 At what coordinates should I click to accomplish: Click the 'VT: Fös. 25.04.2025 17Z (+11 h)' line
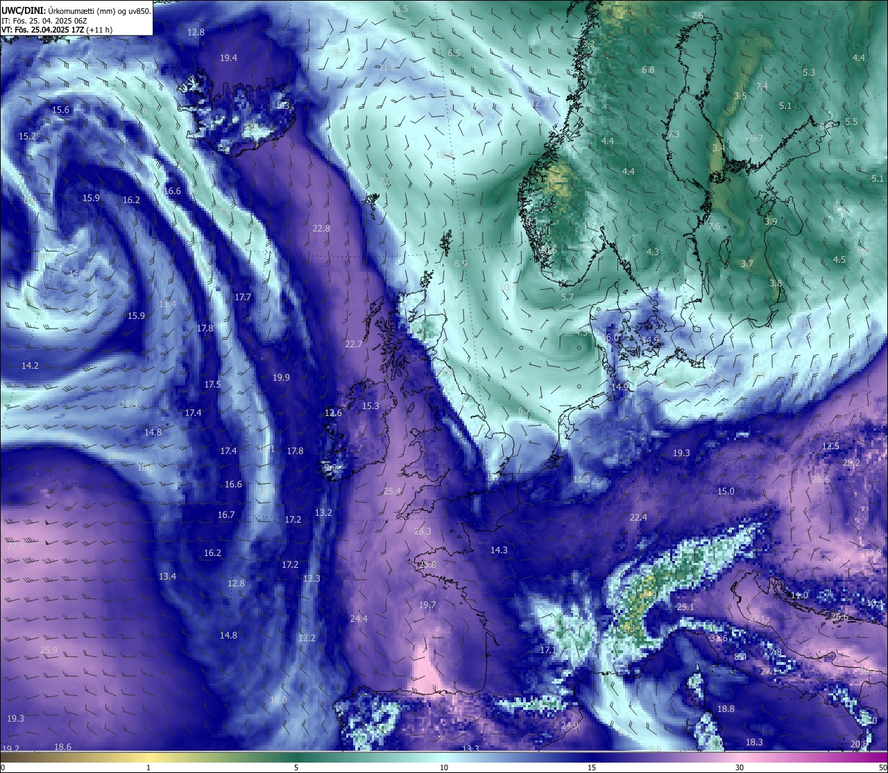[57, 30]
